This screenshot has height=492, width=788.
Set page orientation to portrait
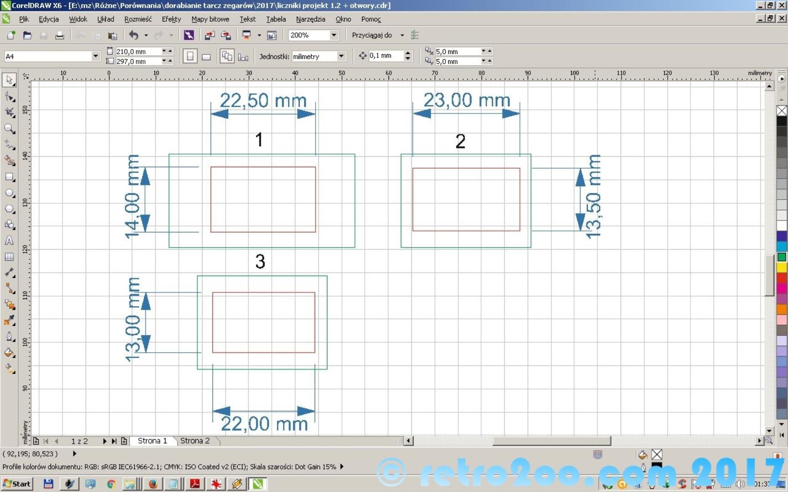[x=190, y=56]
